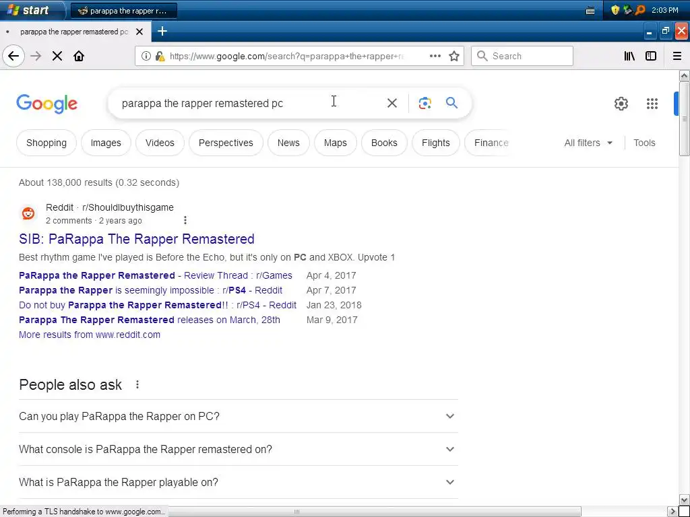Click the horizontal scrollbar right arrow

pos(672,512)
